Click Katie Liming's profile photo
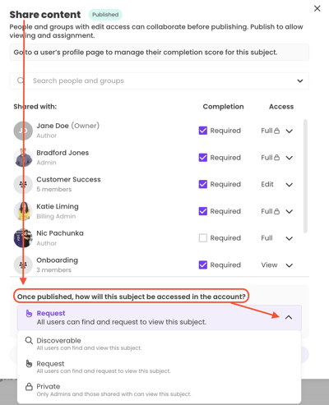 point(23,211)
